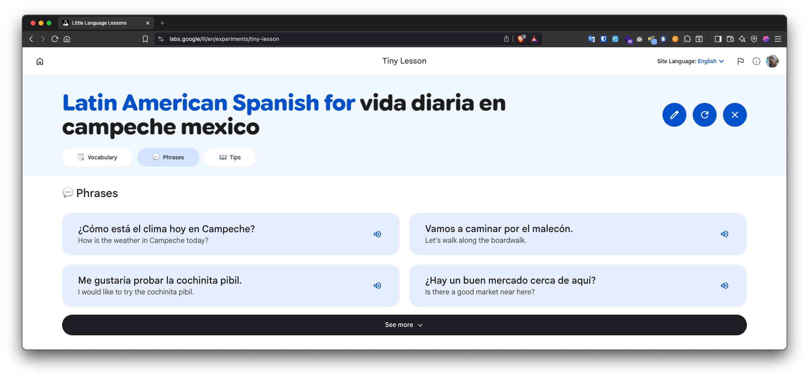Switch to the Tips tab
This screenshot has height=379, width=809.
coord(230,157)
